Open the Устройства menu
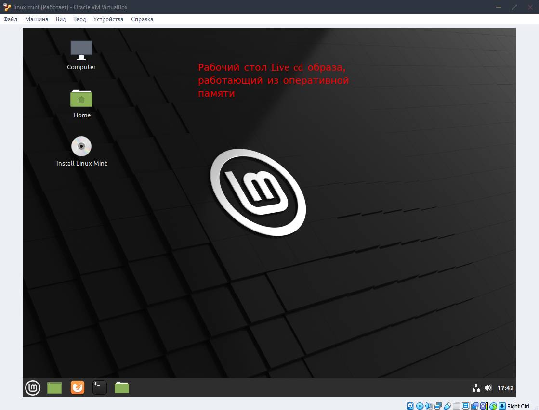The image size is (539, 410). coord(108,19)
